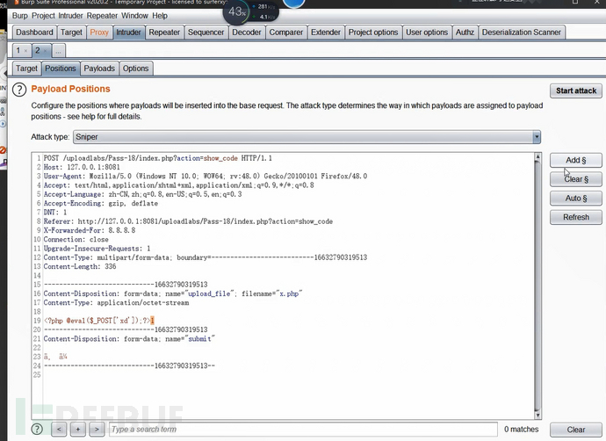Refresh the payload positions view

click(576, 217)
